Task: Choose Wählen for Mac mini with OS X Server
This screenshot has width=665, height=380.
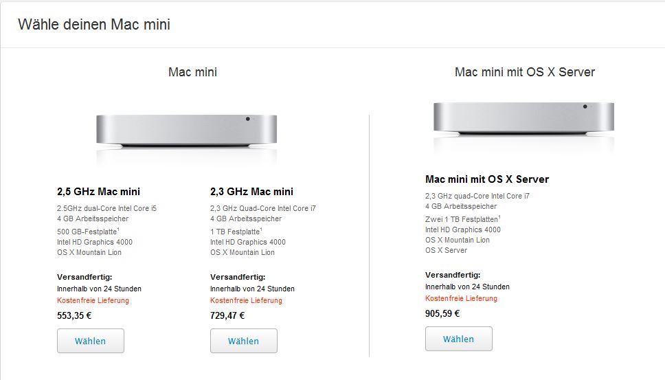Action: [x=458, y=339]
